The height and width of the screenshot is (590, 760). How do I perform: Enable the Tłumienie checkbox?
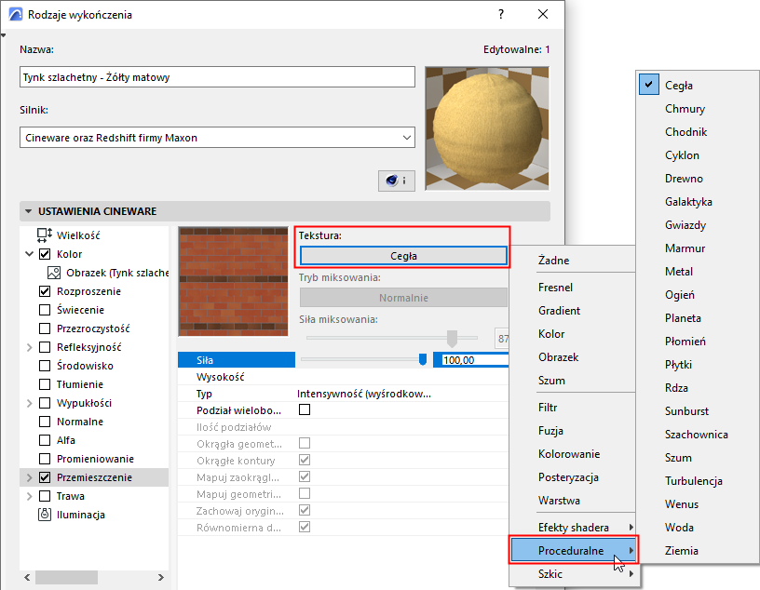click(x=45, y=384)
